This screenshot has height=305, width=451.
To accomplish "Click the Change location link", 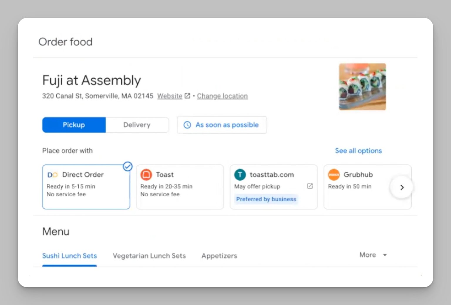I will (x=222, y=96).
